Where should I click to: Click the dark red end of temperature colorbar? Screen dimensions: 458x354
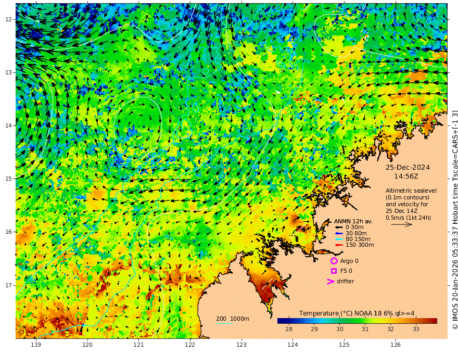click(435, 321)
